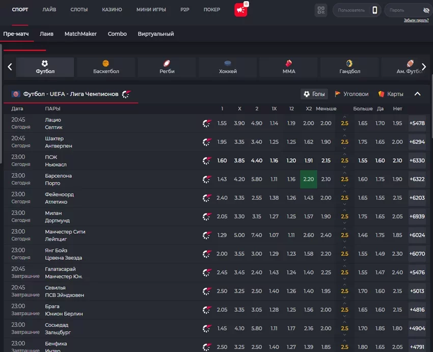This screenshot has width=433, height=352.
Task: Open match stats icon for Севилья – ПСВ Эйндховен
Action: [207, 291]
